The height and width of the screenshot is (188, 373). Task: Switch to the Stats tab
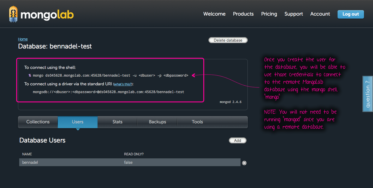coord(117,122)
